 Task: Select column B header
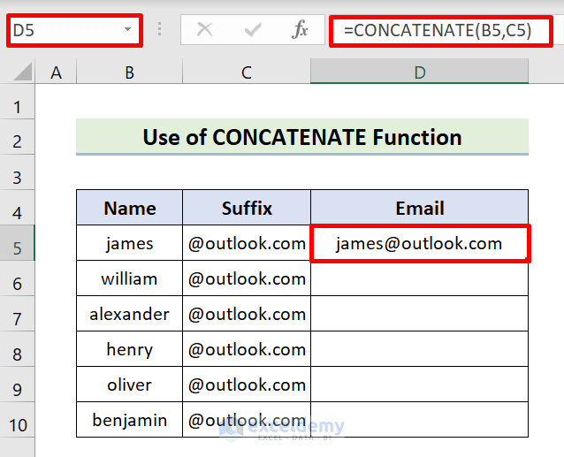[129, 72]
